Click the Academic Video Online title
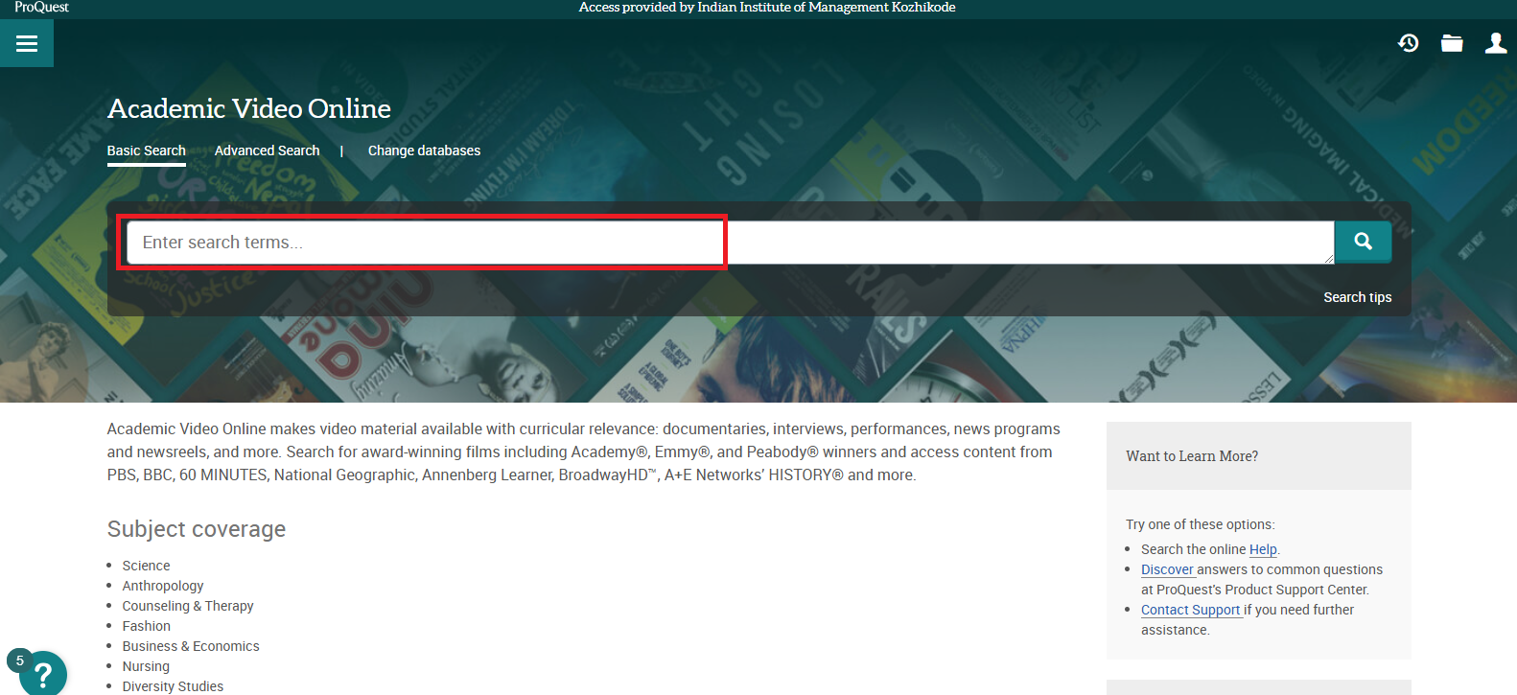Screen dimensions: 1517x695 (249, 108)
